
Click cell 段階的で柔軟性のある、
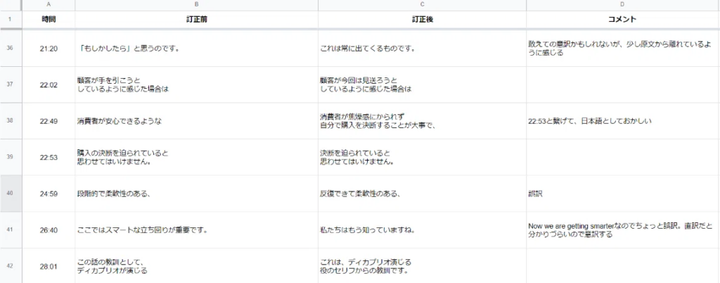[x=197, y=194]
